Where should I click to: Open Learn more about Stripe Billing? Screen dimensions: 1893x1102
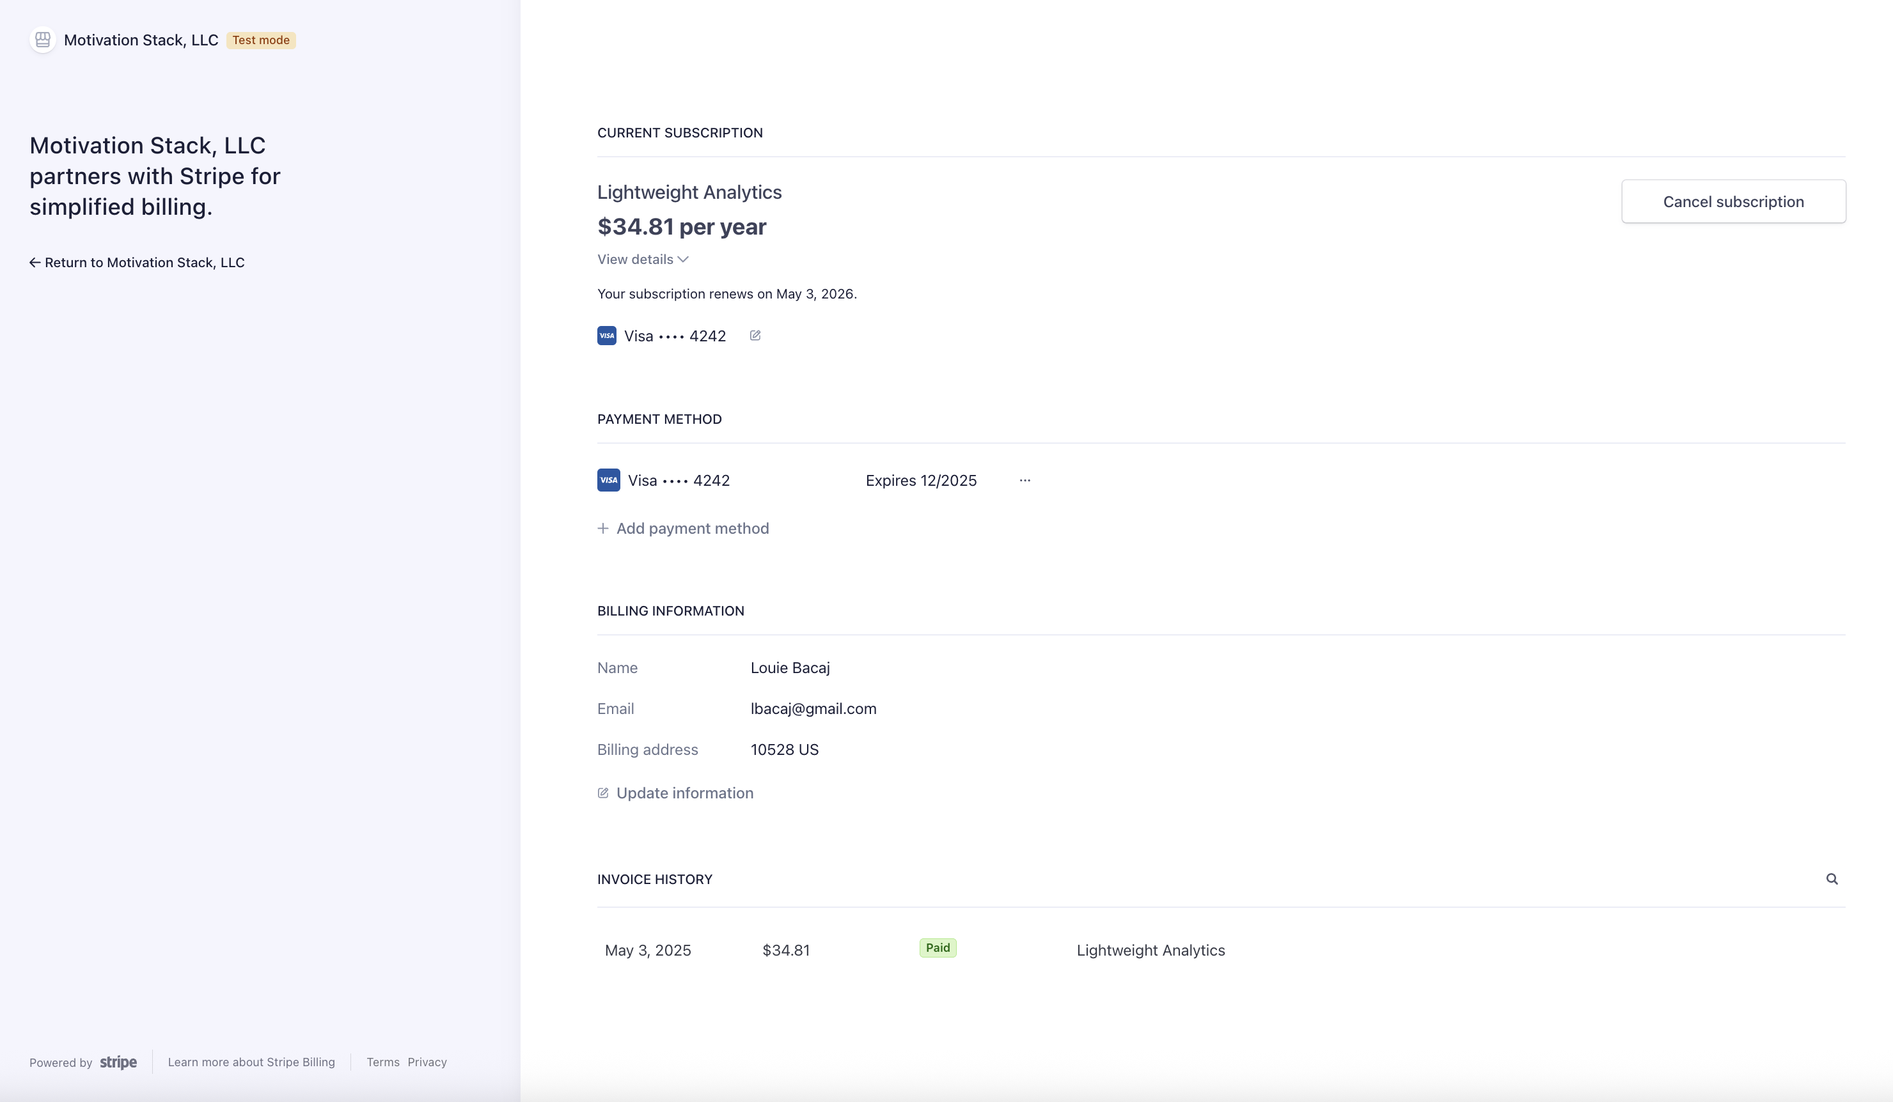point(251,1062)
